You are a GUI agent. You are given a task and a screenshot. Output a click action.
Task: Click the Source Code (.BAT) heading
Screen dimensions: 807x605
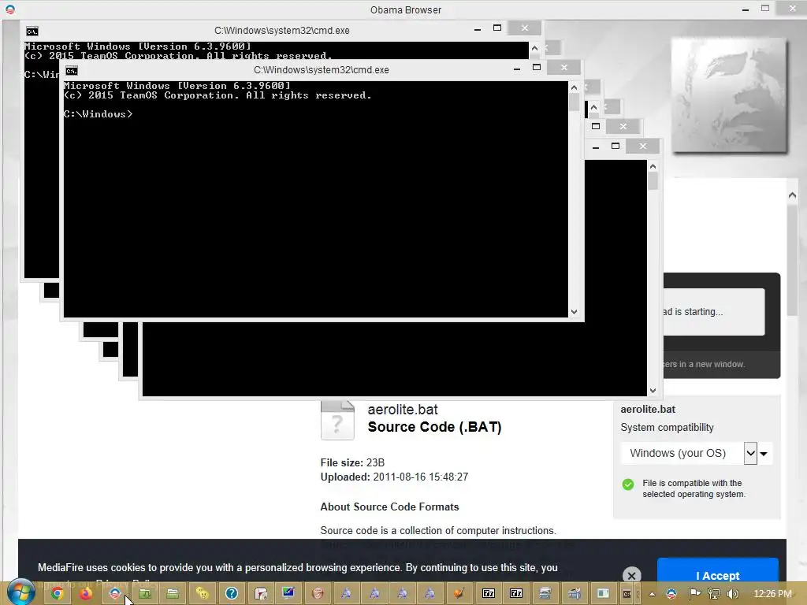pos(434,427)
